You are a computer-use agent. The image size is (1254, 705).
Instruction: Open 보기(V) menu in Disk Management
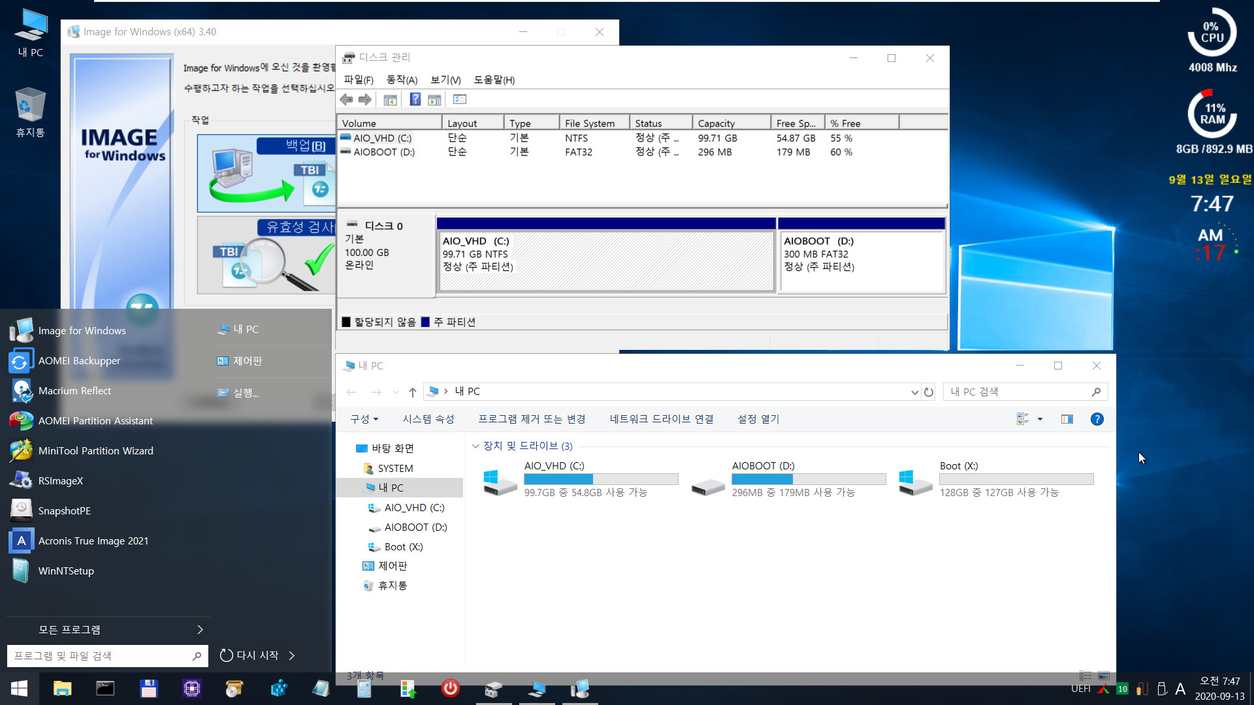[445, 80]
